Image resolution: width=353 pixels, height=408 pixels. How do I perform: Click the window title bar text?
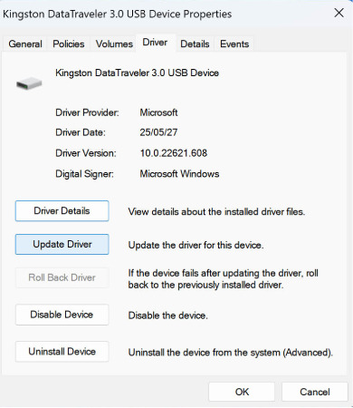coord(118,15)
